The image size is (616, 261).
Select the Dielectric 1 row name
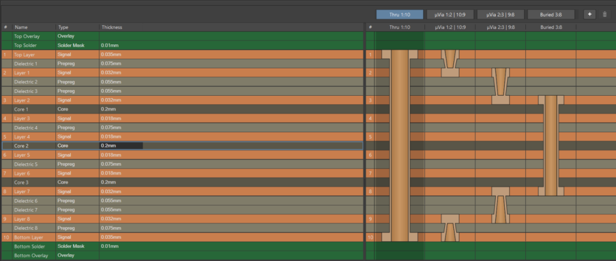(x=26, y=64)
